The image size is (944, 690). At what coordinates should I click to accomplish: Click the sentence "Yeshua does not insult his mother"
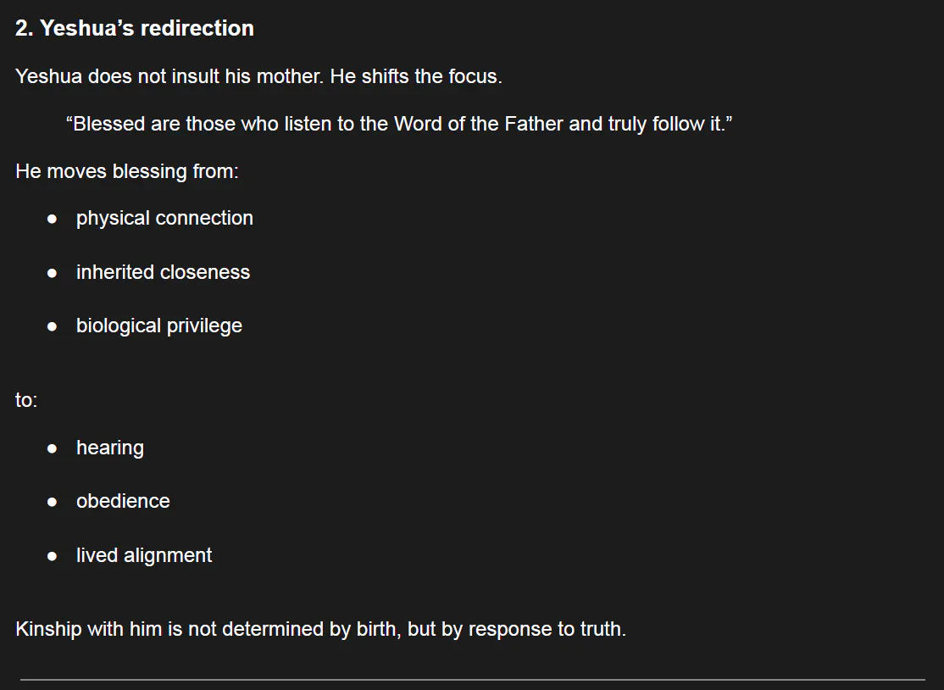(169, 76)
